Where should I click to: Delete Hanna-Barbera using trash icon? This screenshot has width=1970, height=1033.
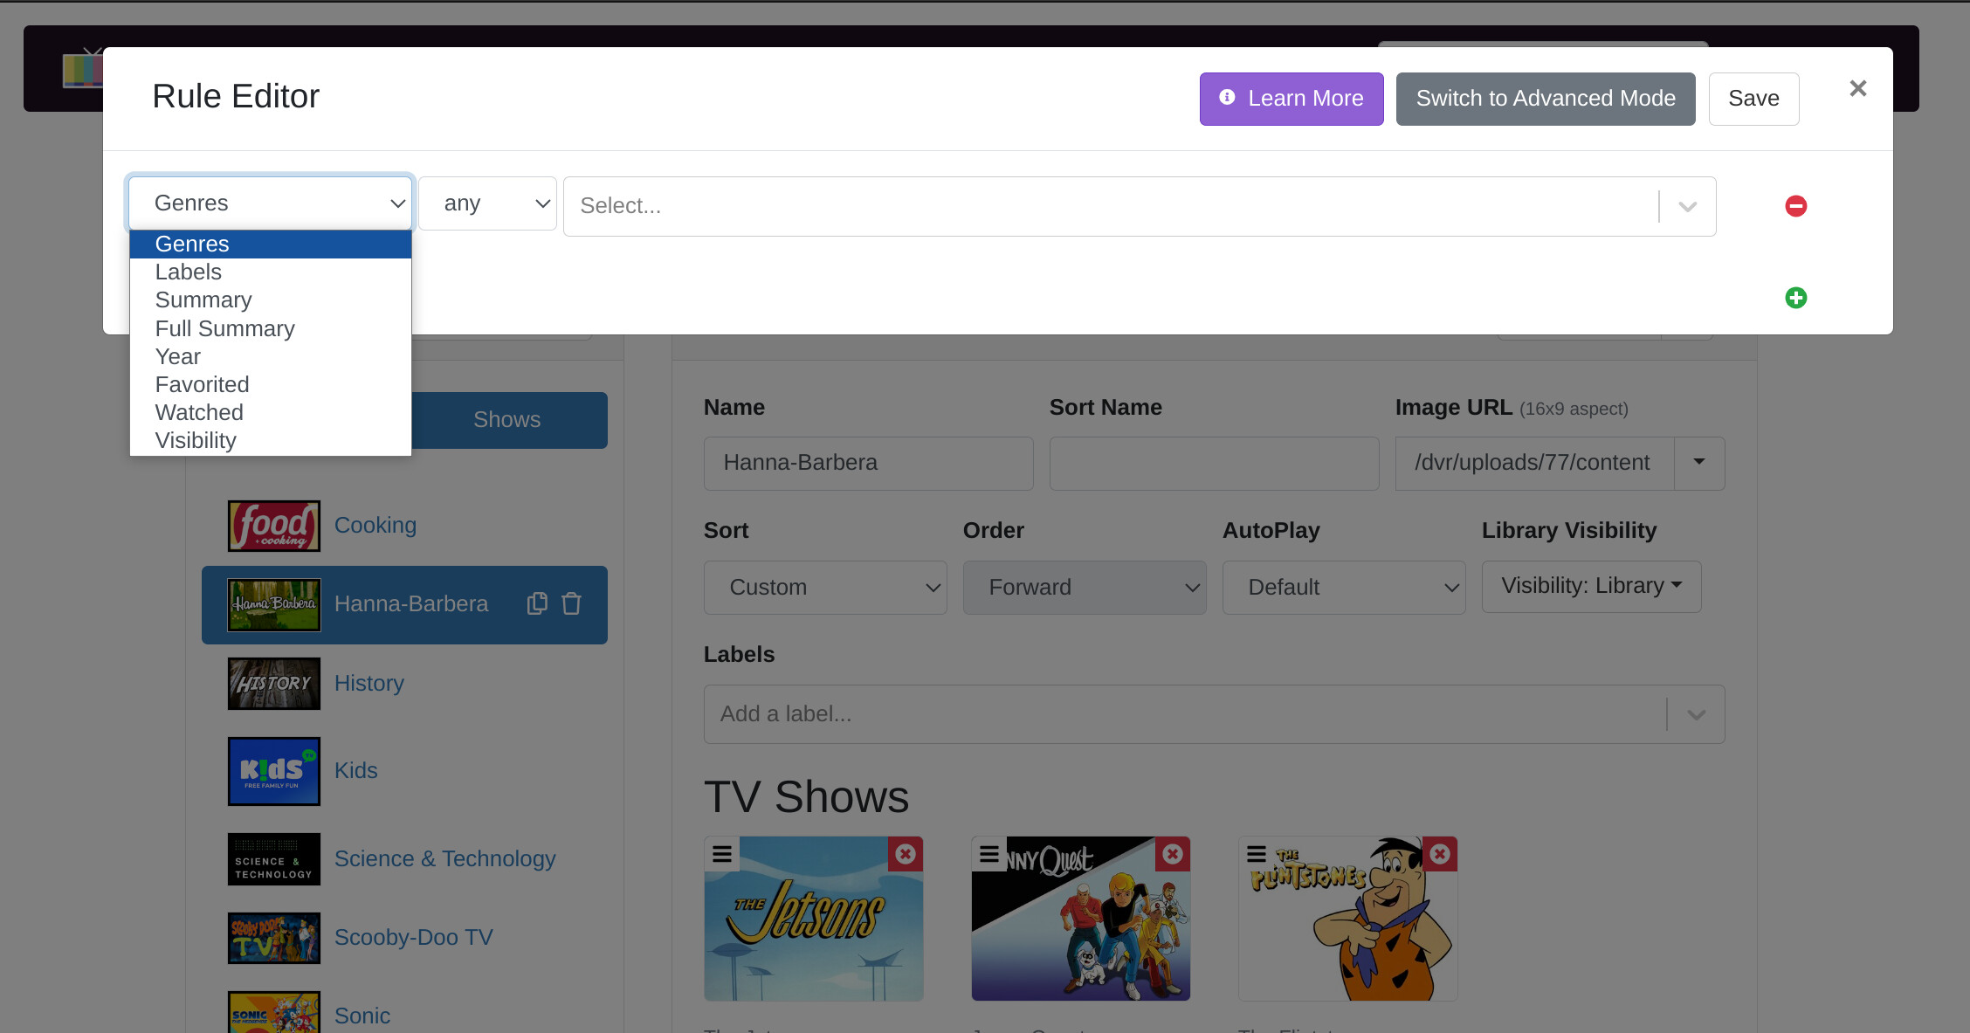coord(571,603)
